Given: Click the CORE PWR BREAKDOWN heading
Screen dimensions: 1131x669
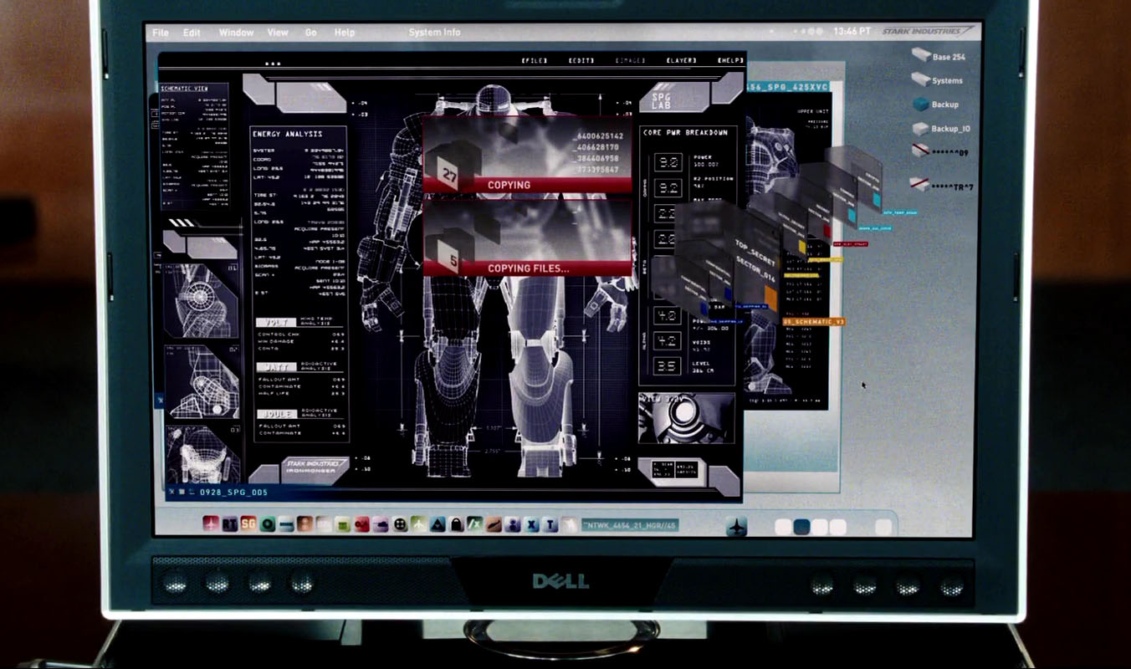Looking at the screenshot, I should tap(685, 133).
